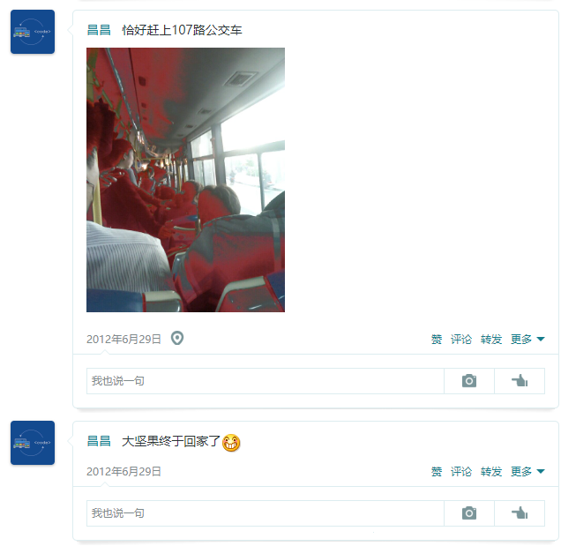Click pointing hand icon in the 大坚果 post comment box
576x546 pixels.
click(x=520, y=513)
